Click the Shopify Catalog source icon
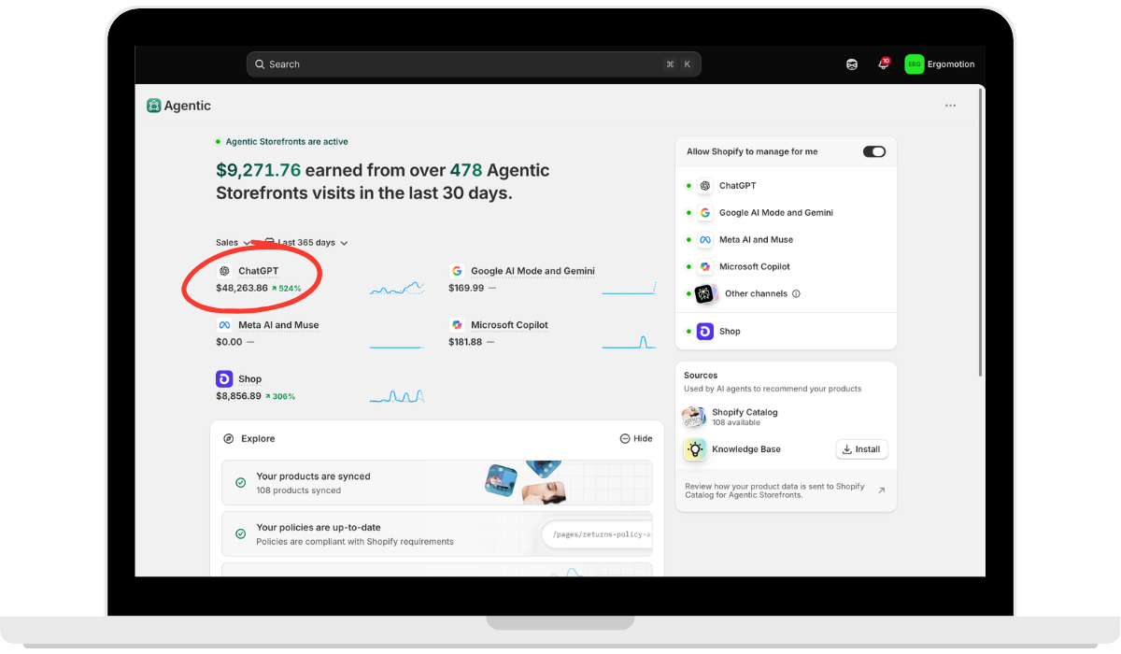 (x=694, y=418)
